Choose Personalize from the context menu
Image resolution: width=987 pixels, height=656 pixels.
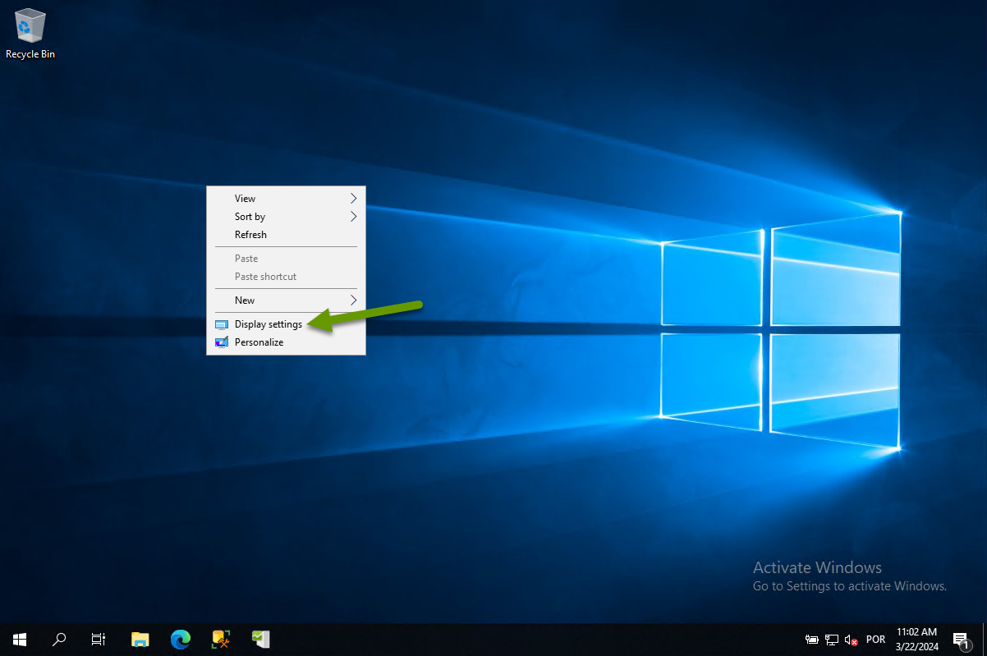(x=259, y=342)
